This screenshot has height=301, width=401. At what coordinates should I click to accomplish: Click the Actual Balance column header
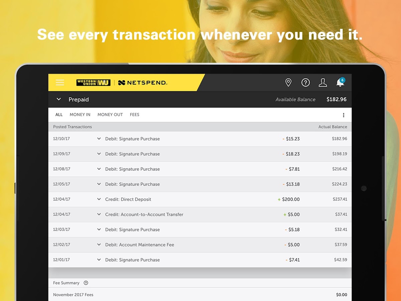(x=333, y=127)
